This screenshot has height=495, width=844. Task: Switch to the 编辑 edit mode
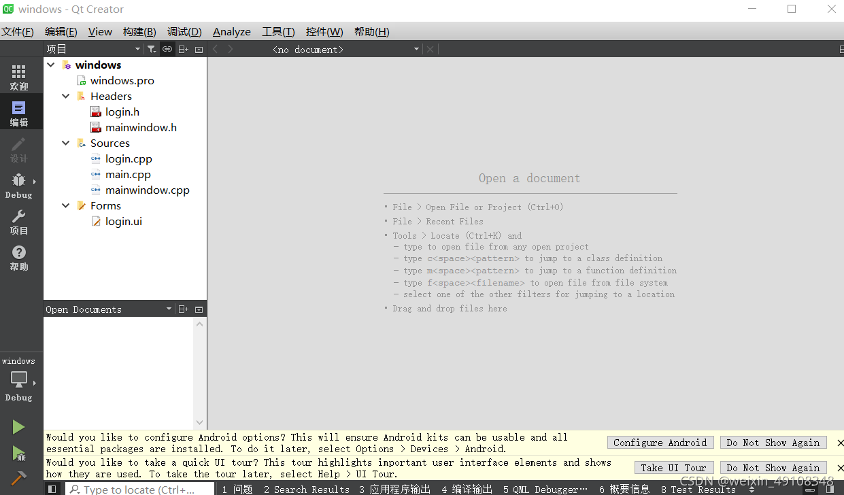pyautogui.click(x=19, y=113)
